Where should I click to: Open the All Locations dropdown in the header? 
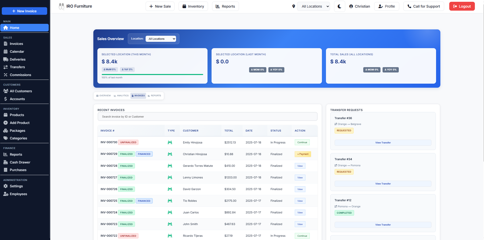(314, 6)
